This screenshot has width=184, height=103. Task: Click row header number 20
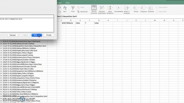point(1,67)
